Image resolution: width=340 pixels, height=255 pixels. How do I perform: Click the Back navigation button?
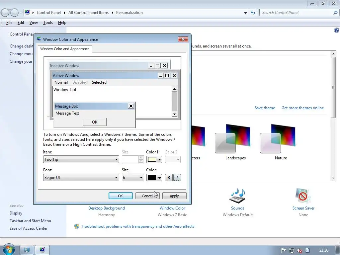coord(5,13)
